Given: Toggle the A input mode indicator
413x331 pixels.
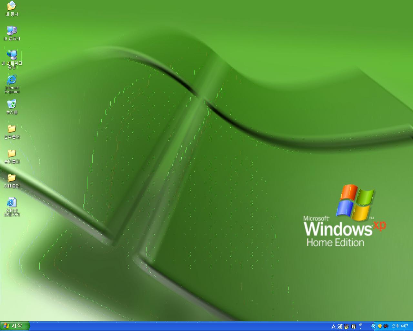Looking at the screenshot, I should click(334, 327).
